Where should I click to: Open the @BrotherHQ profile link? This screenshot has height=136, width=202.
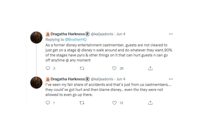[76, 40]
